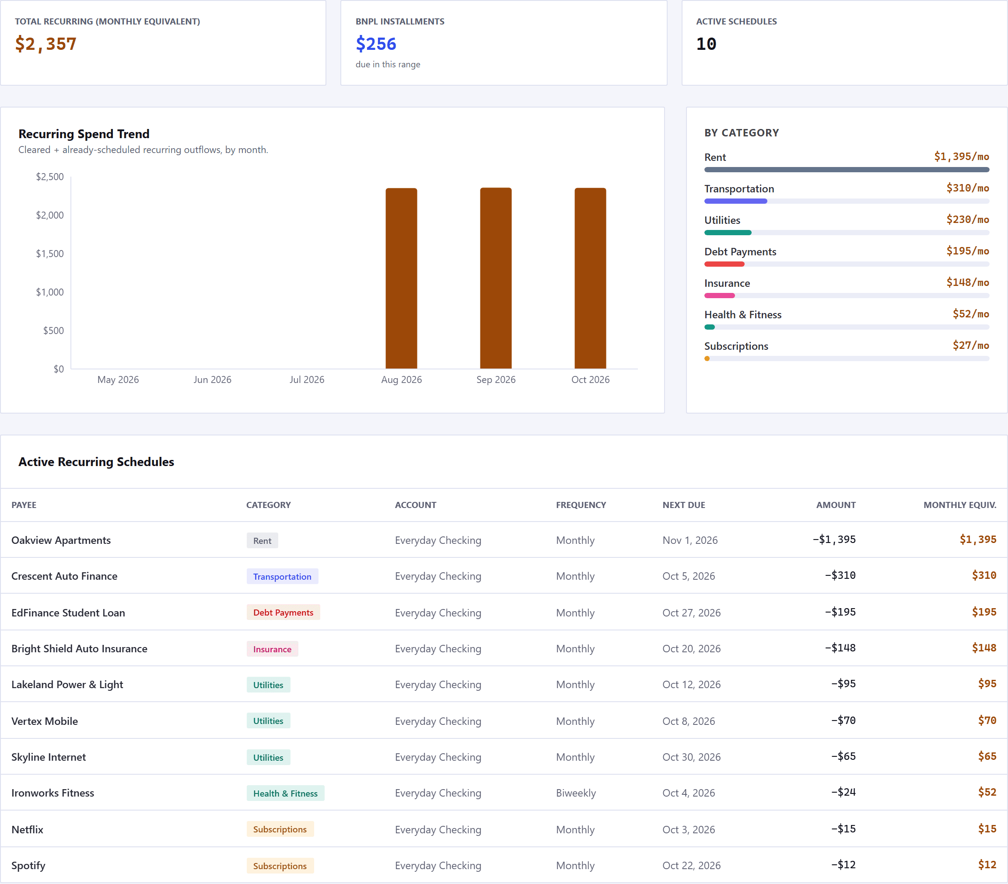
Task: Click the Rent category progress bar
Action: tap(847, 170)
